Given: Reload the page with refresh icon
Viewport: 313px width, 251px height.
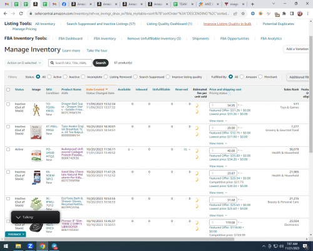Looking at the screenshot, I should coord(21,14).
